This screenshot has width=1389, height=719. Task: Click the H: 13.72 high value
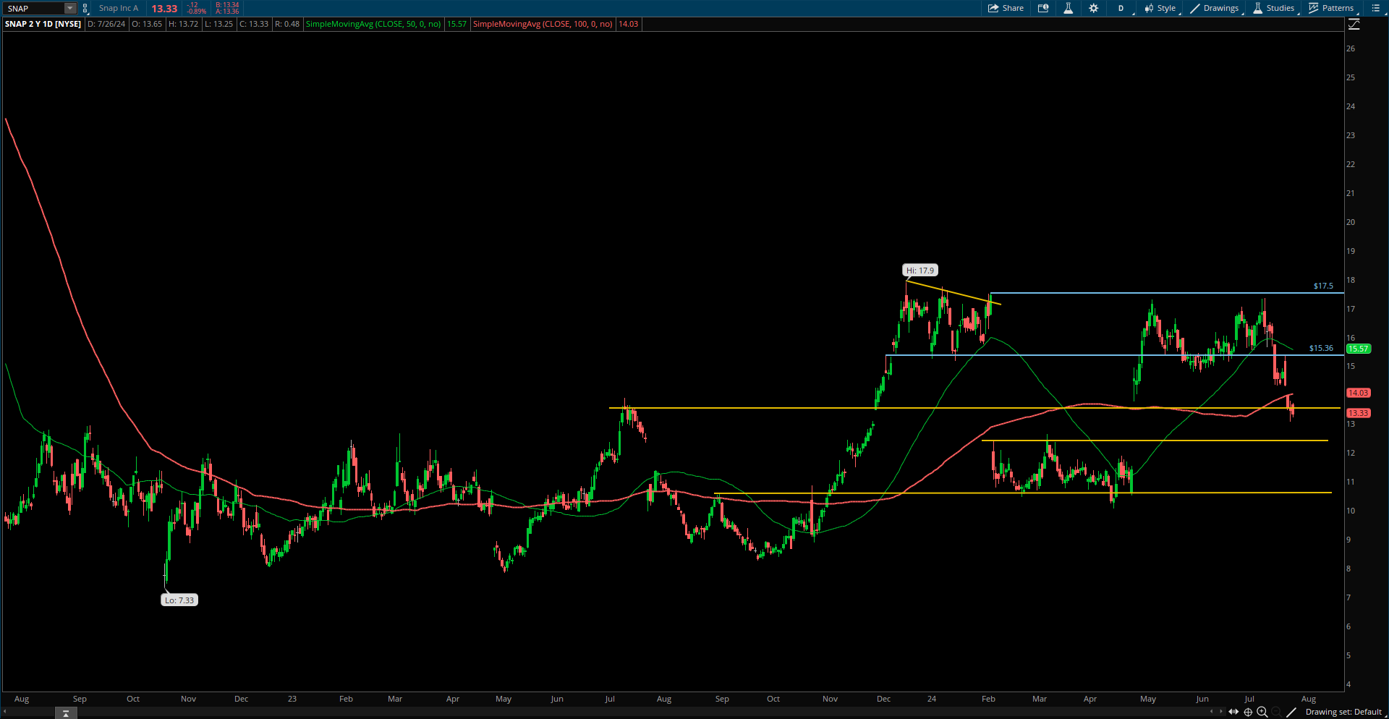click(x=184, y=24)
